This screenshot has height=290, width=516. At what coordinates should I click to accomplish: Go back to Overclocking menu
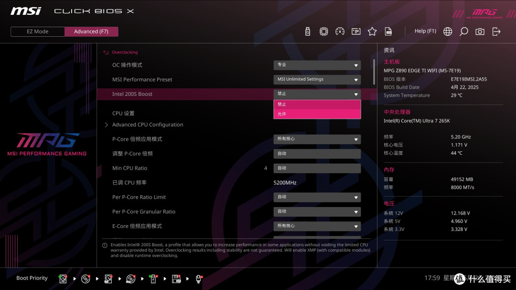click(125, 52)
